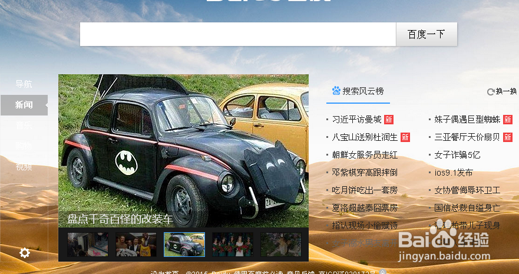The width and height of the screenshot is (519, 274).
Task: Open settings via the gear icon
Action: (x=25, y=253)
